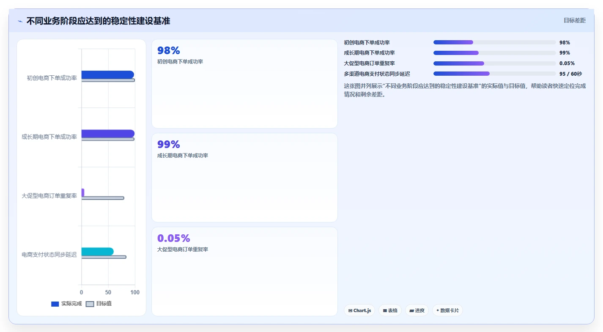Click chart axis label 大促型电商订单重复率
The width and height of the screenshot is (603, 332).
(49, 196)
